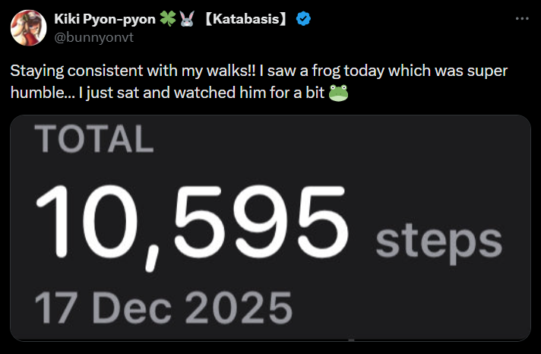Screen dimensions: 541x354
Task: Click the frog emoji ending the tweet
Action: 339,93
